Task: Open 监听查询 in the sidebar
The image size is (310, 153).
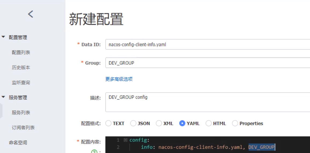Action: click(21, 83)
